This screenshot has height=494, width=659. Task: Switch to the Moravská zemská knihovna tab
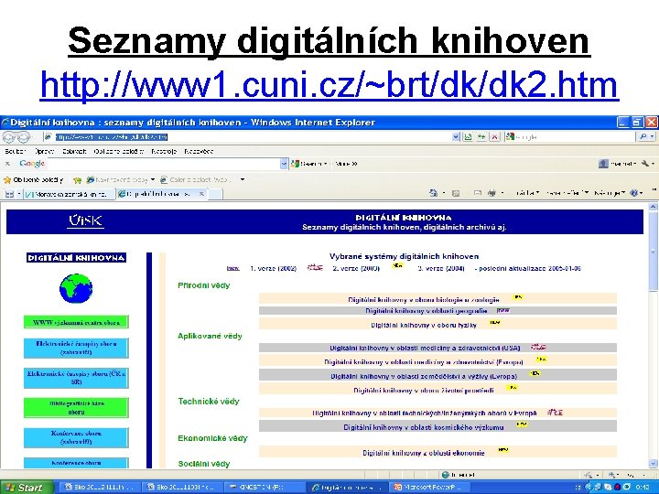69,194
